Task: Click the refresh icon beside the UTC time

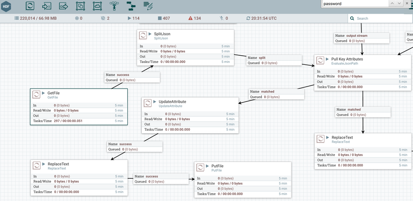Action: coord(248,19)
